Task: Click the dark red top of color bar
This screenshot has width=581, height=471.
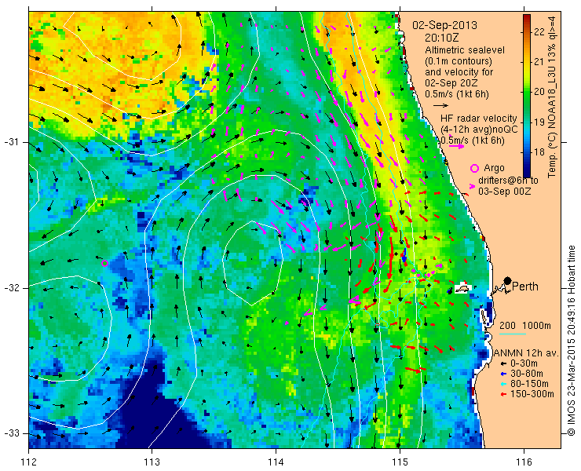Action: point(527,17)
